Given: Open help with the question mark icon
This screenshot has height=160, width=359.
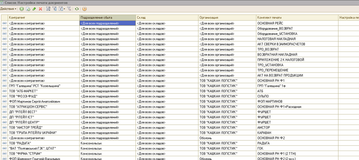Looking at the screenshot, I should point(85,9).
